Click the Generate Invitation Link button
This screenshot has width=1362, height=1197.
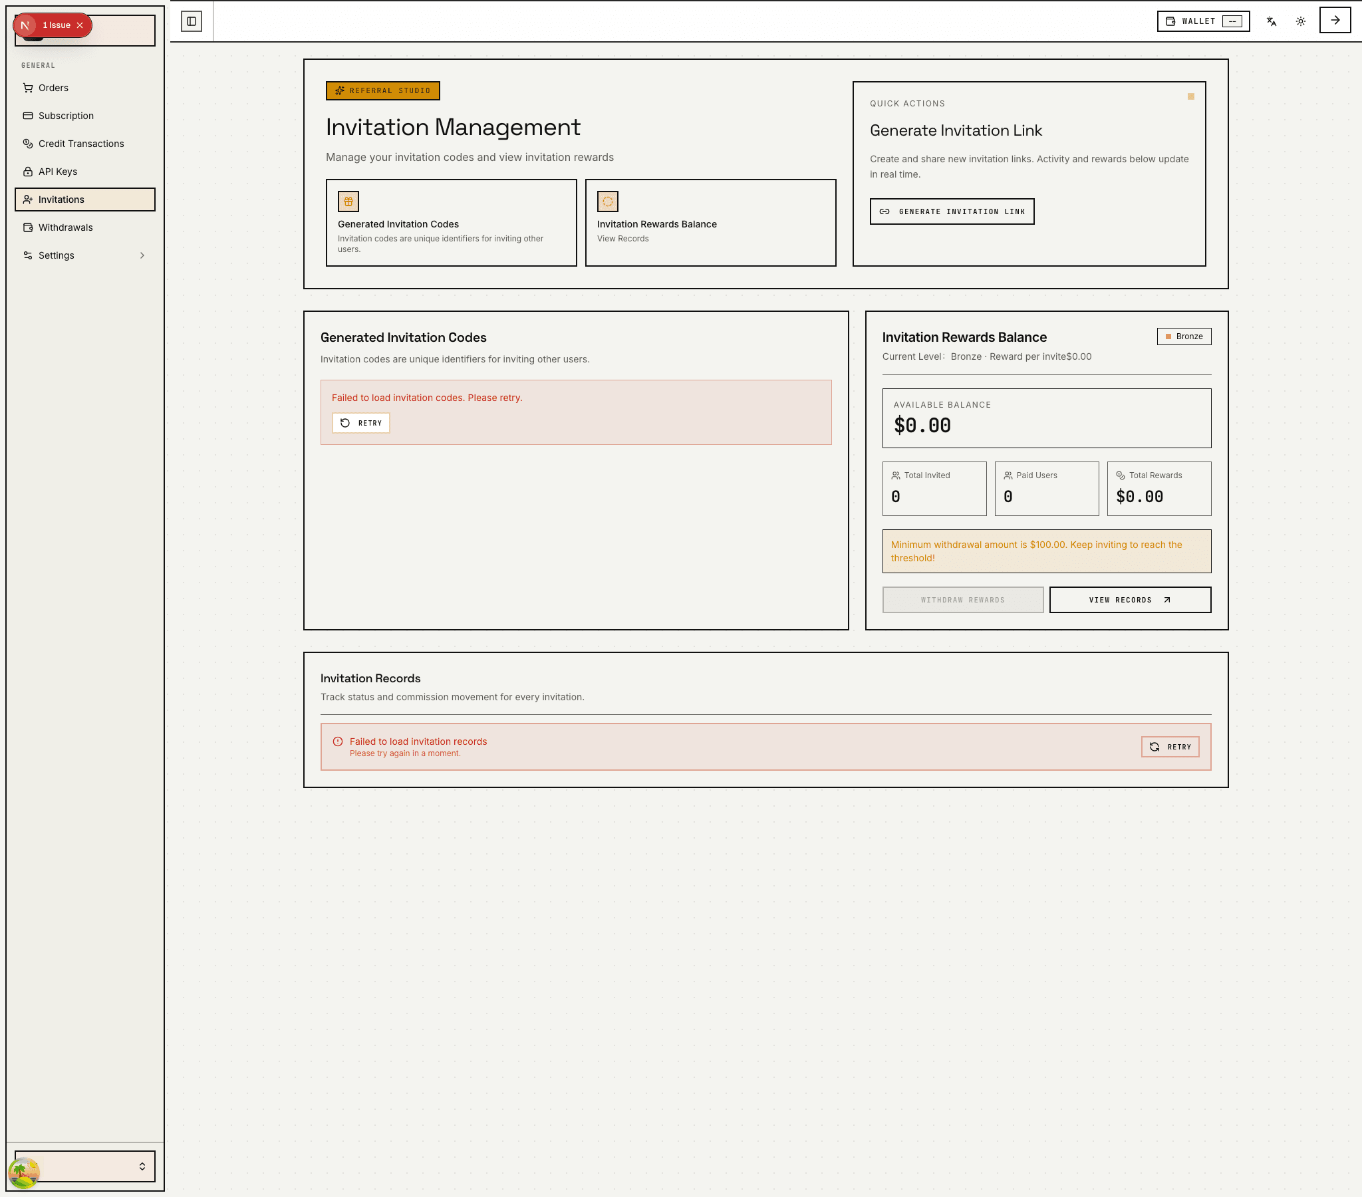coord(952,212)
